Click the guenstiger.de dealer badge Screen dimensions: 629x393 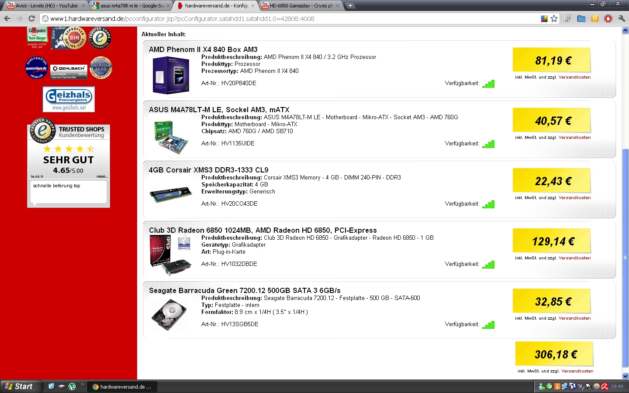point(37,68)
